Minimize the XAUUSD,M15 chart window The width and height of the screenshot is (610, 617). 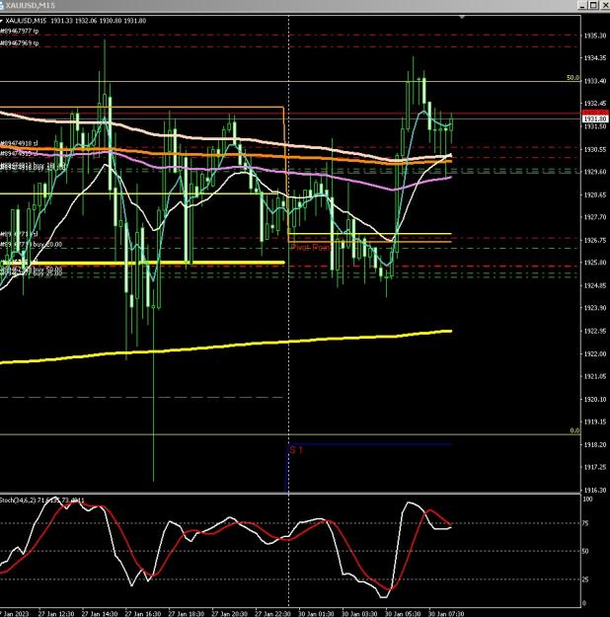click(582, 5)
